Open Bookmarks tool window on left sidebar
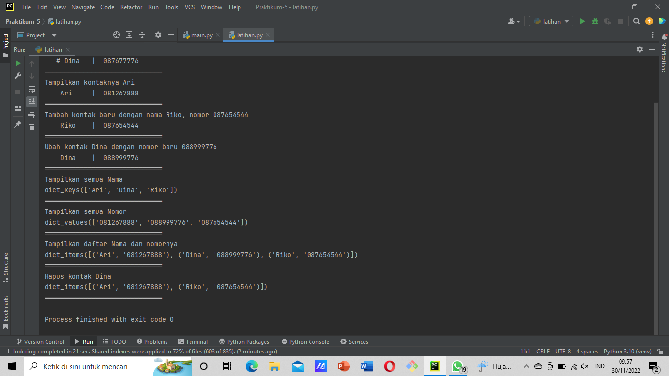669x376 pixels. [x=6, y=312]
